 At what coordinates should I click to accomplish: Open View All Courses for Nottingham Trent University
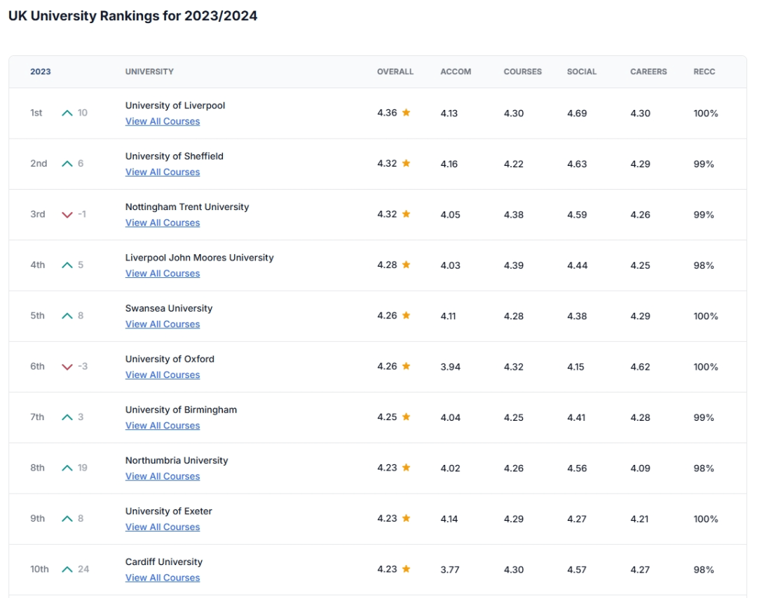coord(163,222)
